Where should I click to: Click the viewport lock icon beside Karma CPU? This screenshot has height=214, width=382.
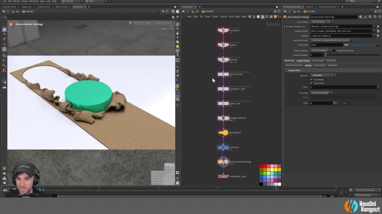[130, 23]
